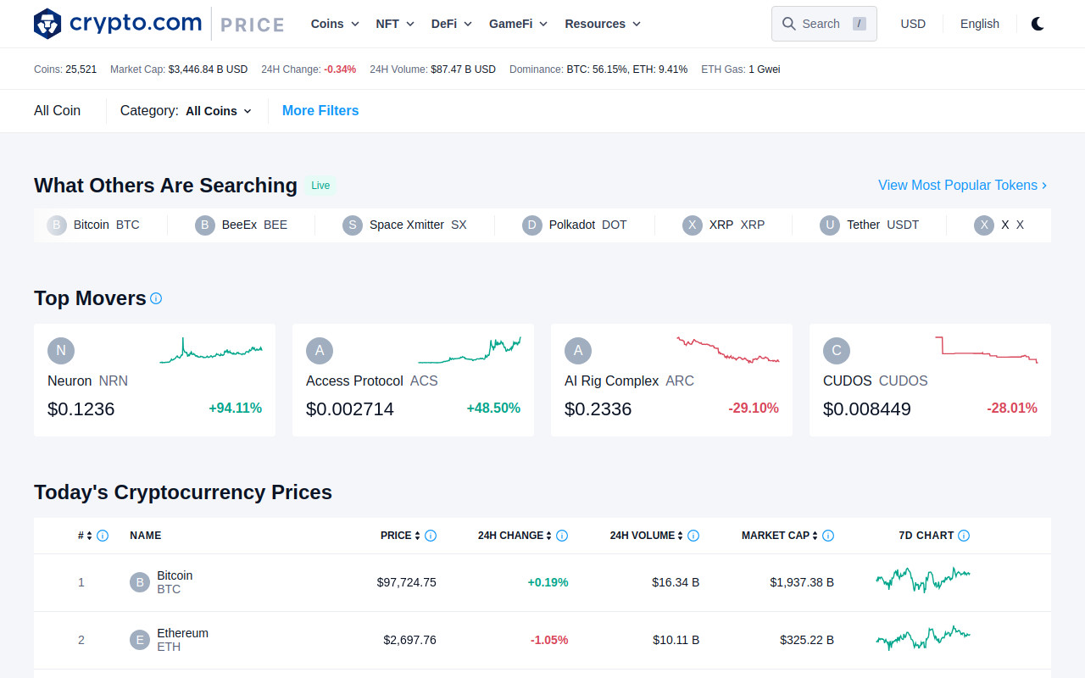Open Neuron NRN sparkline chart
1085x678 pixels.
click(x=211, y=351)
